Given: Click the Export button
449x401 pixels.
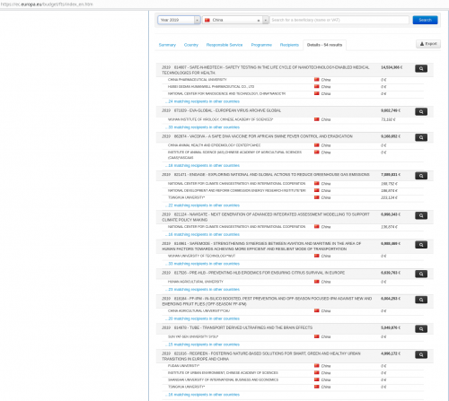Looking at the screenshot, I should [428, 44].
